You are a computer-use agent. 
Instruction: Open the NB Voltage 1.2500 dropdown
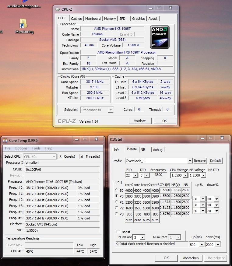click(204, 175)
